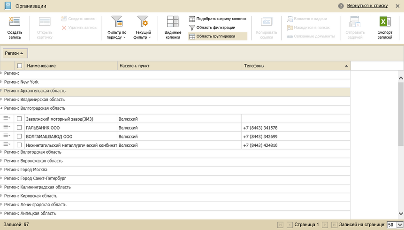
Task: Open the help question mark icon
Action: tap(341, 6)
